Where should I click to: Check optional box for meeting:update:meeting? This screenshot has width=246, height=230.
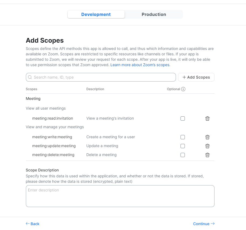pos(183,146)
